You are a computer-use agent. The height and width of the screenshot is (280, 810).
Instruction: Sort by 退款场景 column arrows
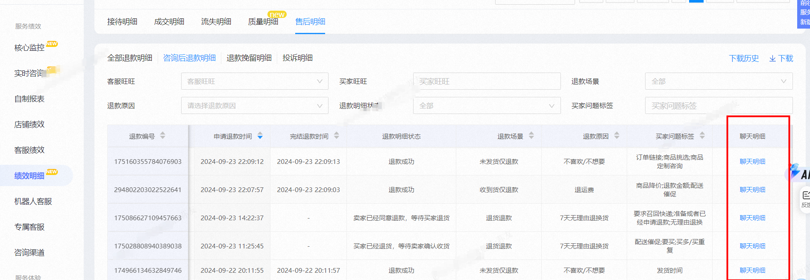click(531, 136)
